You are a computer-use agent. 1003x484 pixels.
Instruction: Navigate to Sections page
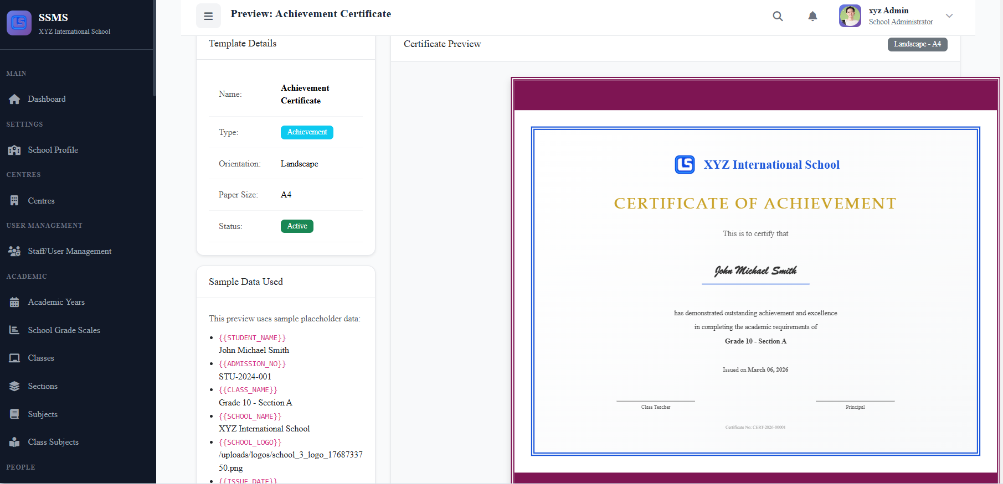(43, 386)
